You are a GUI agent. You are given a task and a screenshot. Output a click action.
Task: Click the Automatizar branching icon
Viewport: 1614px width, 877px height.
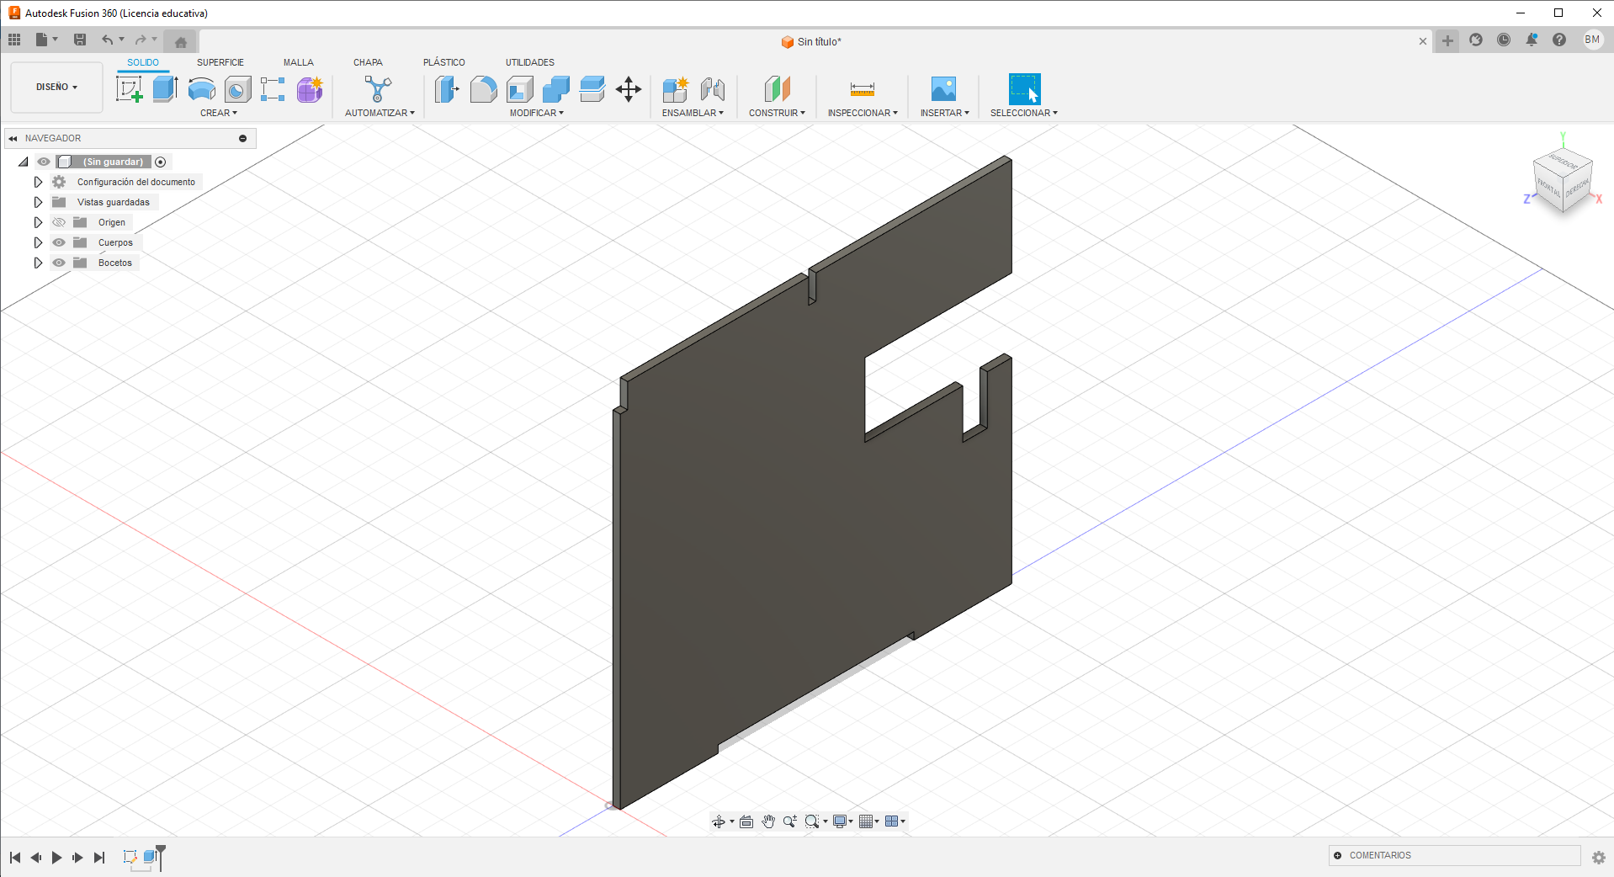coord(378,89)
